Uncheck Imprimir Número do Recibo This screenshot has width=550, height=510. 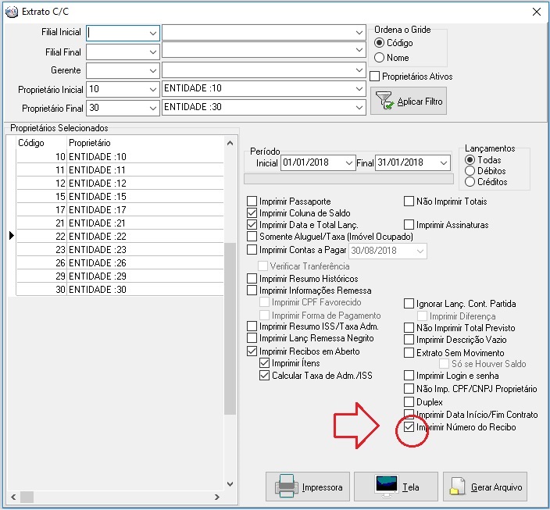pyautogui.click(x=409, y=428)
